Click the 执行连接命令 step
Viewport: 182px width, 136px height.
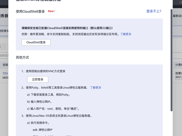tap(38, 123)
